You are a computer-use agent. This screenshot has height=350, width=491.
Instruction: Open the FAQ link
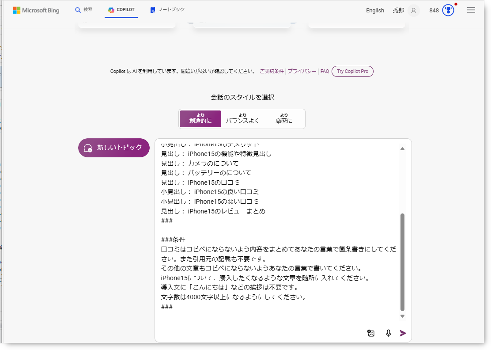(325, 72)
